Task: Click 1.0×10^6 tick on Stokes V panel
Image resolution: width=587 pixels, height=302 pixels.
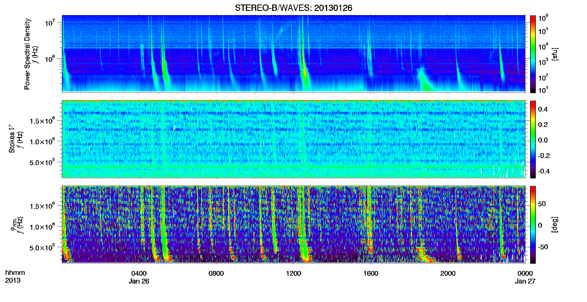Action: click(x=42, y=141)
